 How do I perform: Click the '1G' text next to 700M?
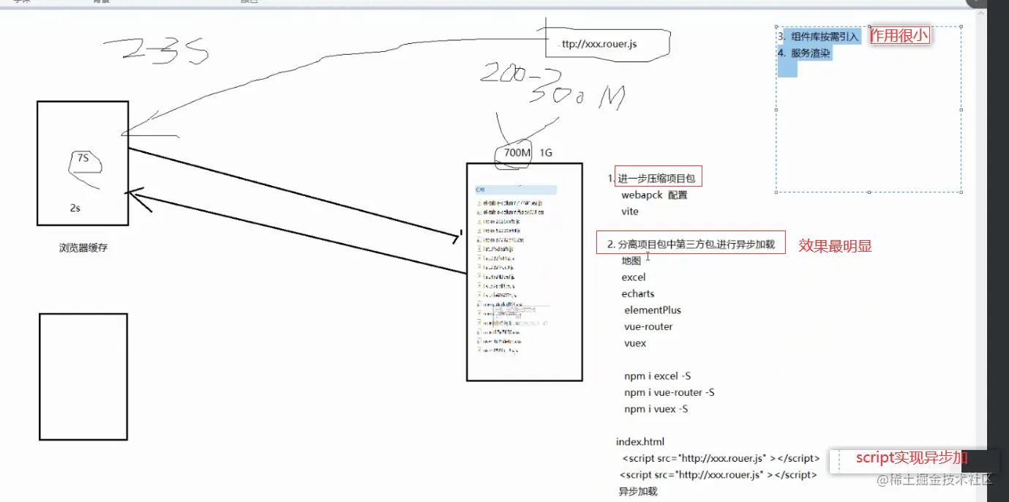[546, 153]
